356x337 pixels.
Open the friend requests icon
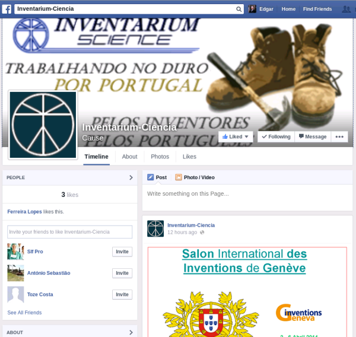click(x=347, y=9)
